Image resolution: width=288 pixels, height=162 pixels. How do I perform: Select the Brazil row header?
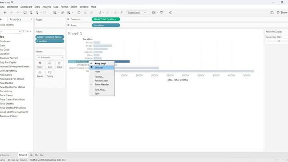point(89,45)
